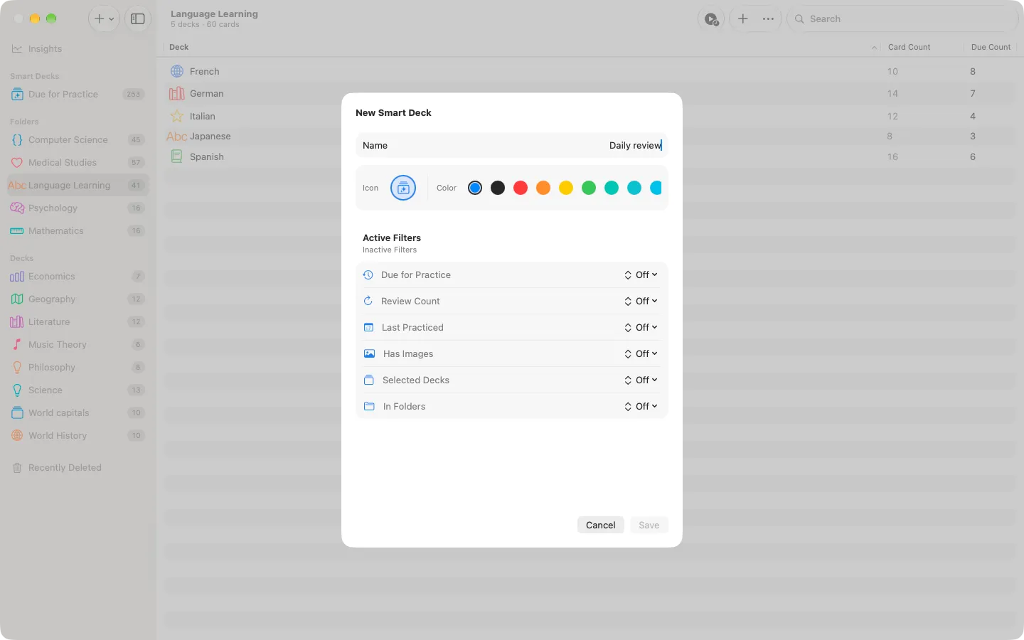
Task: Click the World History globe icon
Action: [17, 436]
